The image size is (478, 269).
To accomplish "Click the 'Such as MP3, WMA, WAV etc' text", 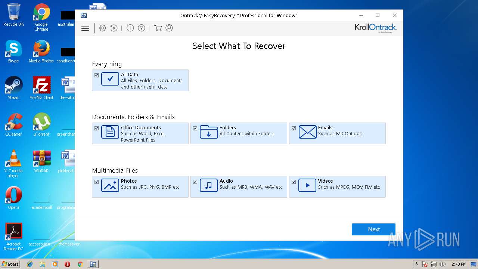I will tap(251, 187).
